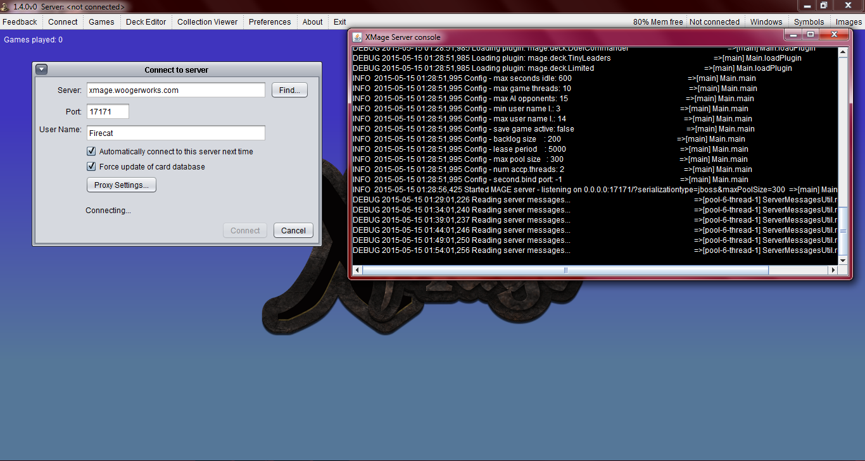Open the Feedback menu item
This screenshot has height=461, width=865.
pyautogui.click(x=20, y=22)
